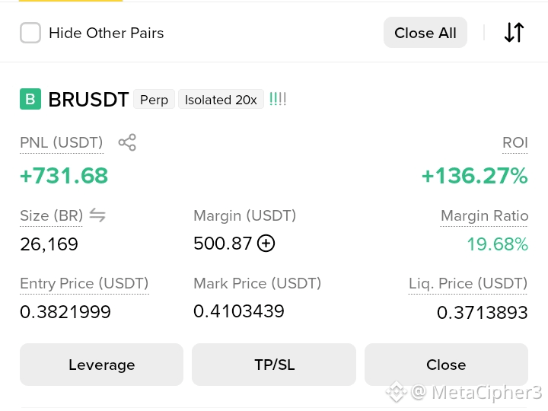The image size is (548, 411).
Task: Tick the Hide Other Pairs checkbox
Action: [30, 33]
